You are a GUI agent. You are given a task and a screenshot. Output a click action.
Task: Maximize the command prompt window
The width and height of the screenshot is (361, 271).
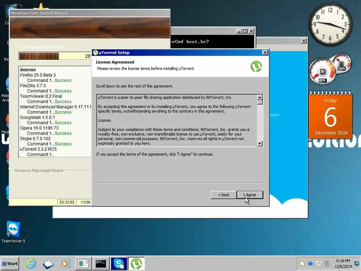[245, 31]
